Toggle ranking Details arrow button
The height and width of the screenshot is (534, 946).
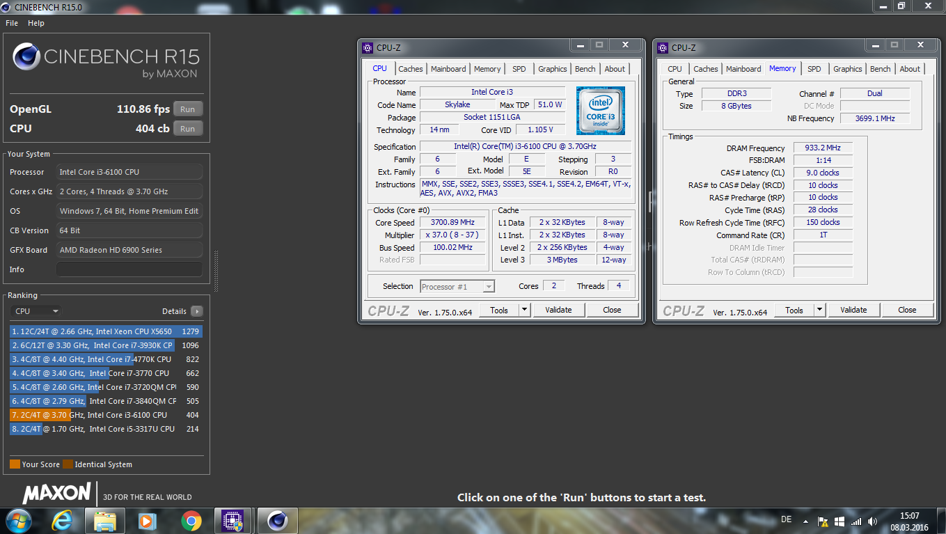point(197,311)
